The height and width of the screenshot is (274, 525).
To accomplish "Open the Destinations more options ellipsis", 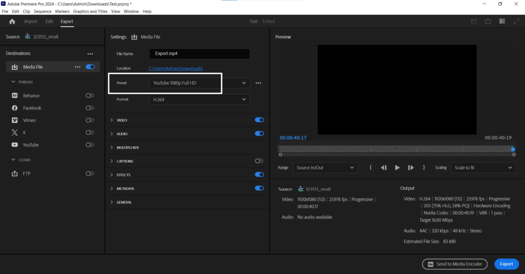I will pos(90,54).
